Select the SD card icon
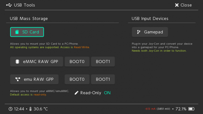203x114 pixels. (x=17, y=32)
